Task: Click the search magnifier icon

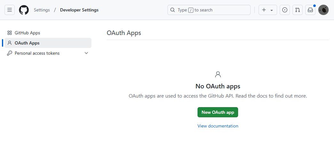Action: (173, 10)
